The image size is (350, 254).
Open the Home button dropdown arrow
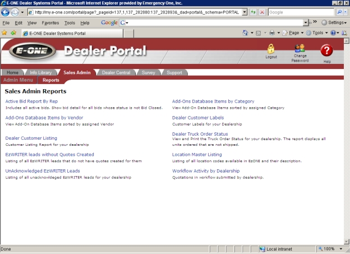(x=252, y=33)
